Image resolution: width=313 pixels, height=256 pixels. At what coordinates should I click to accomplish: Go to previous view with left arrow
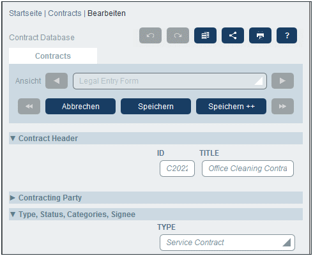(x=56, y=81)
